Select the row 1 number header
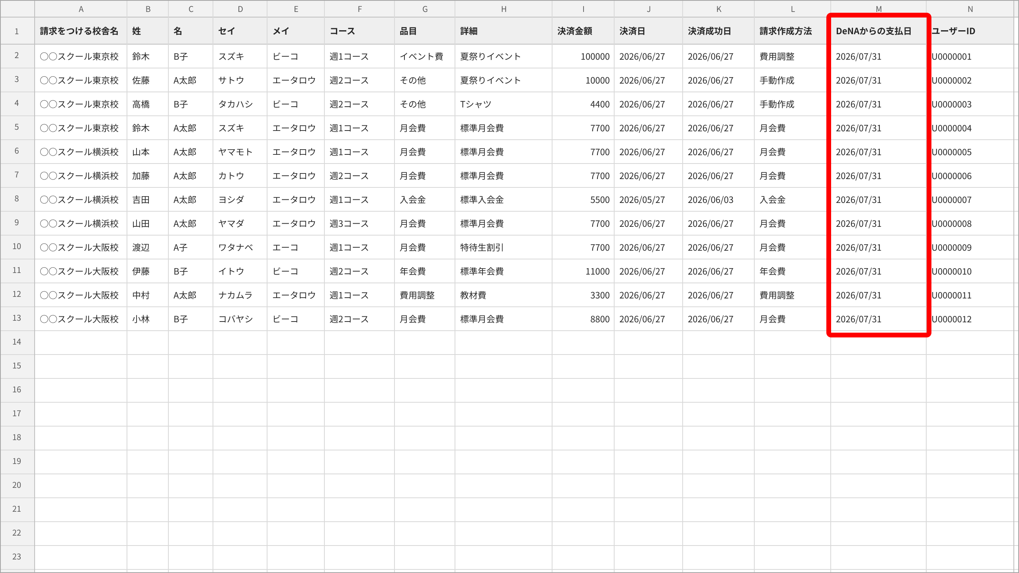This screenshot has width=1019, height=573. [x=17, y=31]
